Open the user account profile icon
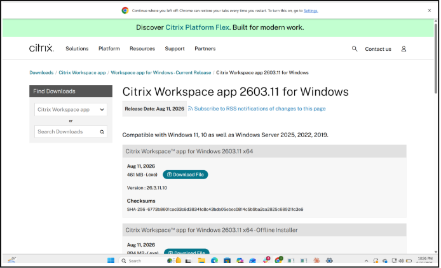The width and height of the screenshot is (441, 268). click(x=404, y=49)
